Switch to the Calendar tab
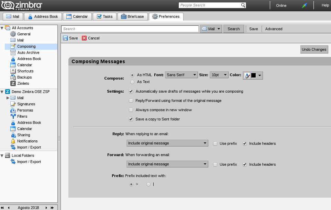Viewport: 331px width, 210px height. click(x=77, y=16)
